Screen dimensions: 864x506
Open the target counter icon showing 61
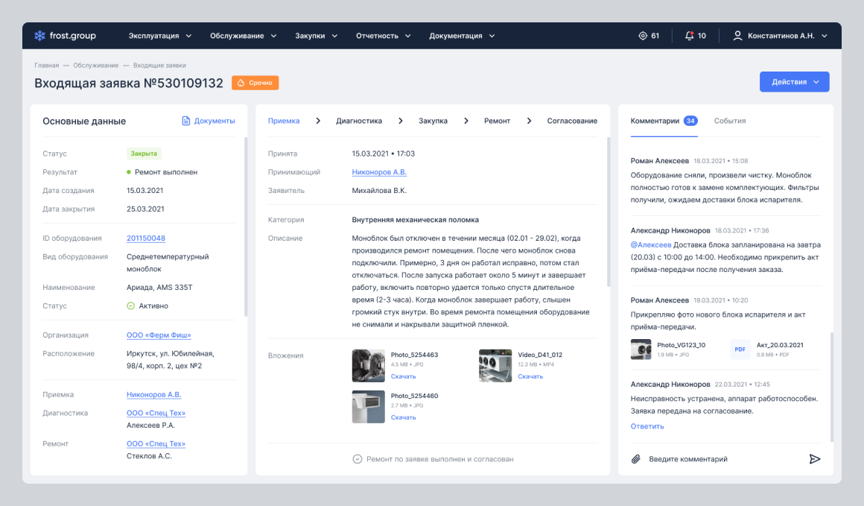(x=643, y=36)
